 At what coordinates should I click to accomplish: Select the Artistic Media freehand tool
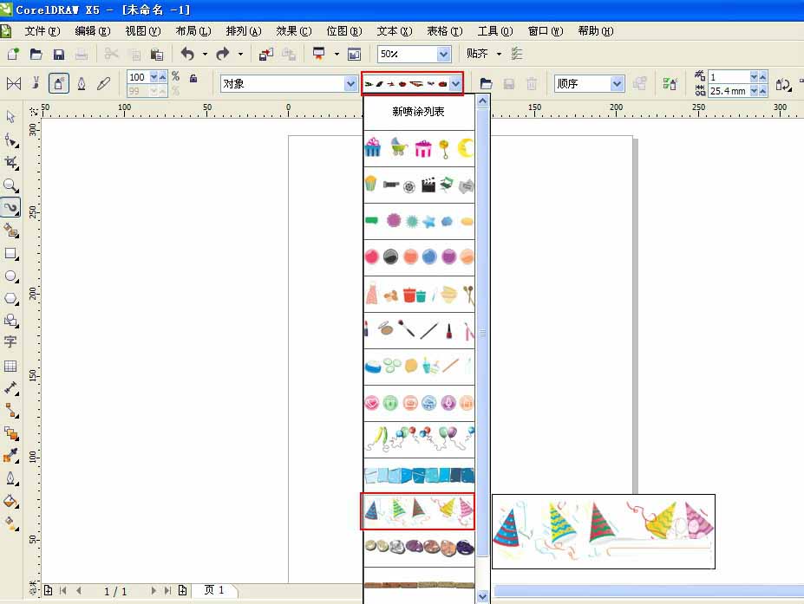[x=10, y=208]
